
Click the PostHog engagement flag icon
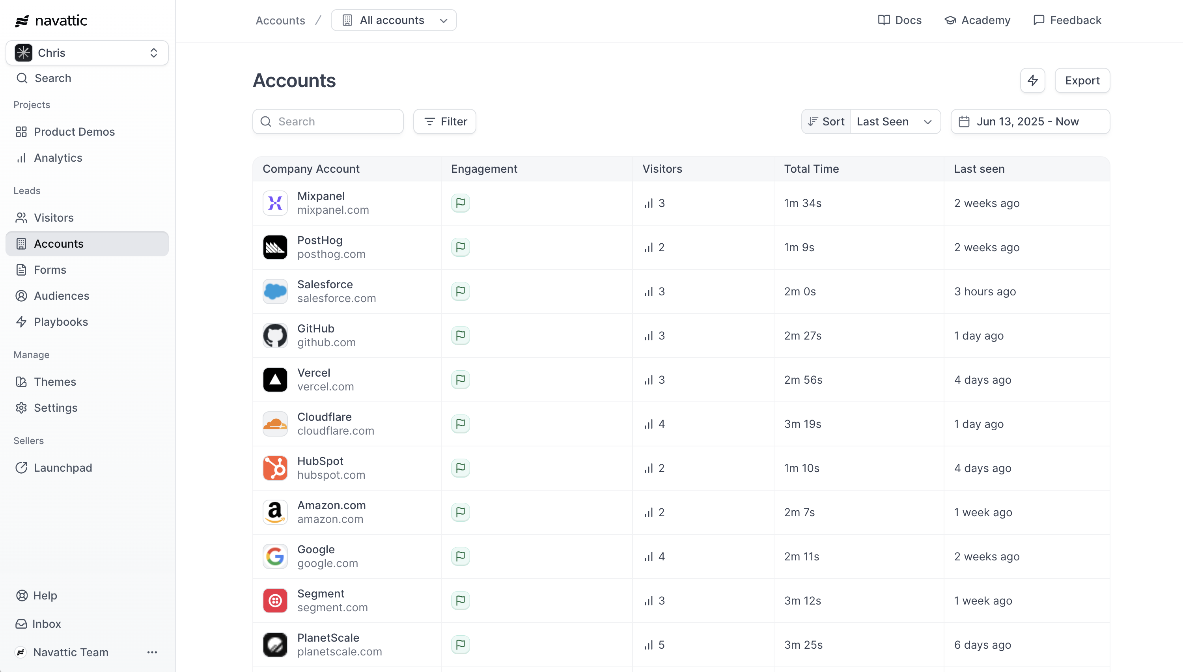460,247
